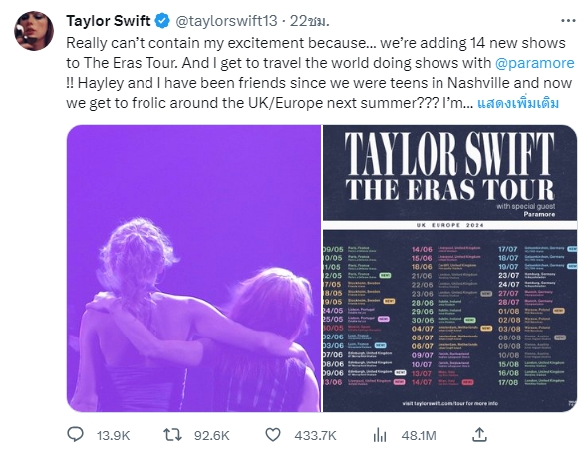Open the Eras Tour dates poster image

450,269
